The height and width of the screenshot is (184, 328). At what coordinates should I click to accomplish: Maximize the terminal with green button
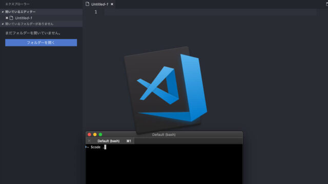(x=100, y=134)
